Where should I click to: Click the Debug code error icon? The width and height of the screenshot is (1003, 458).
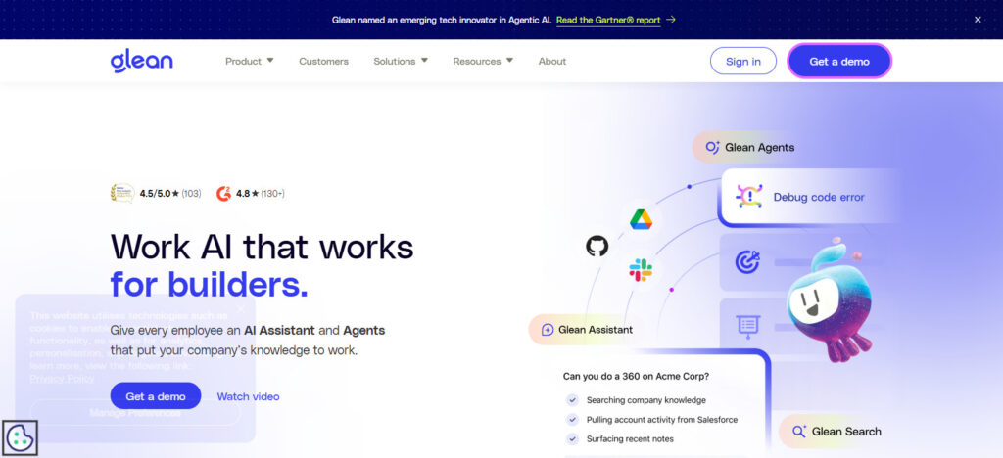click(x=748, y=197)
